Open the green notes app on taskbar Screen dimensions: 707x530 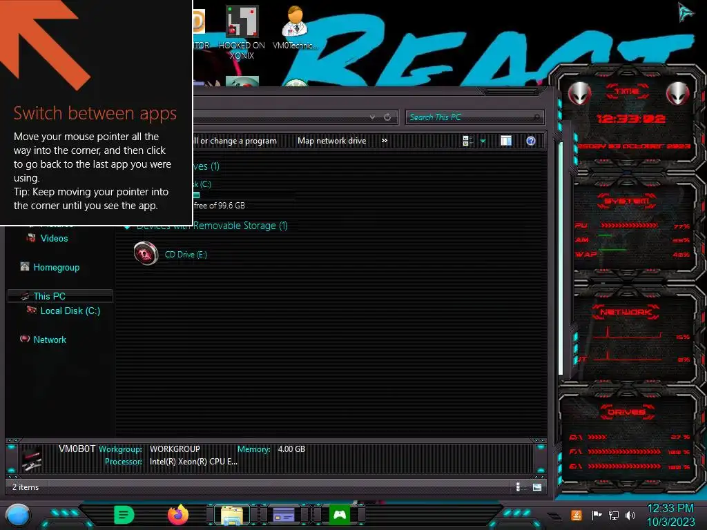(124, 515)
